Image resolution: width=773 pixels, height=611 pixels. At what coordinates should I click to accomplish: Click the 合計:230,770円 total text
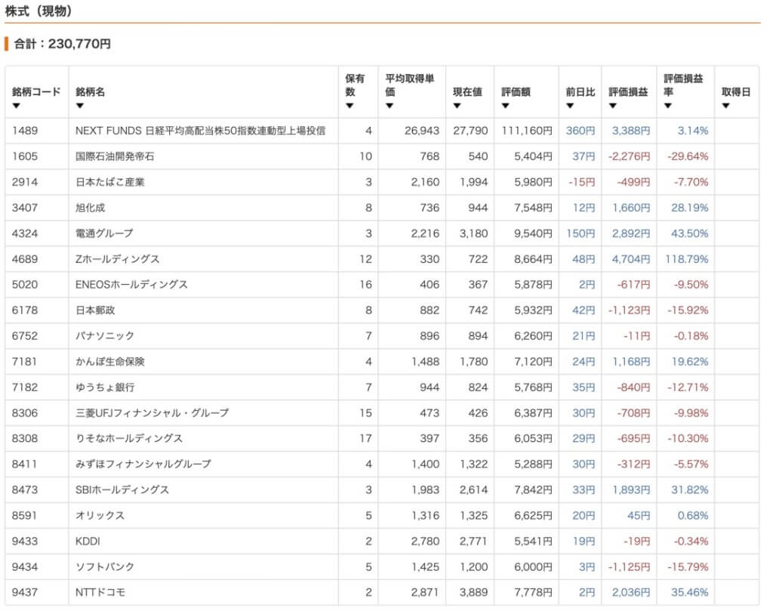[62, 44]
